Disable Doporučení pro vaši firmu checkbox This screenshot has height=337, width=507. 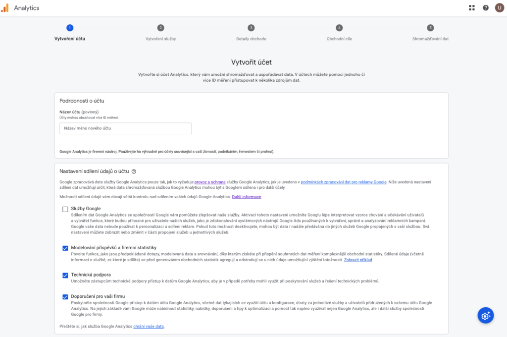[65, 297]
